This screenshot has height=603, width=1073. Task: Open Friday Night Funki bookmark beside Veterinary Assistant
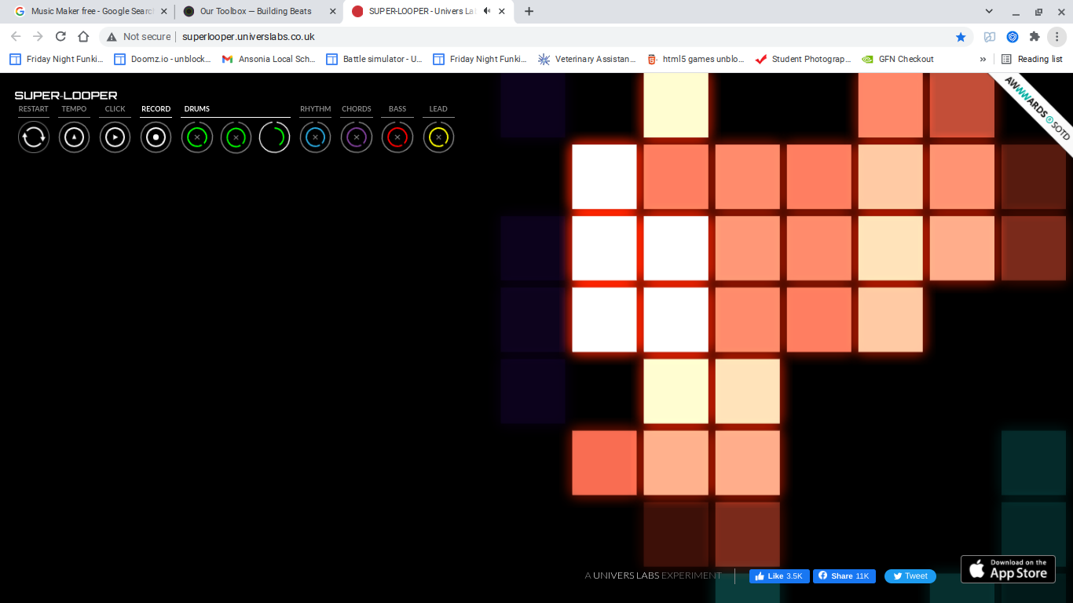point(480,59)
